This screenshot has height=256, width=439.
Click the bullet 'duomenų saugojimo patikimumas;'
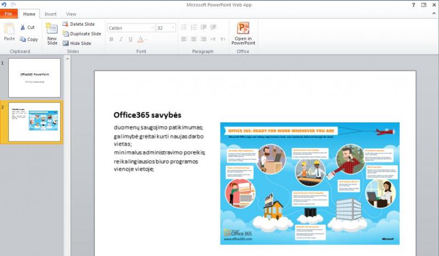pyautogui.click(x=159, y=128)
